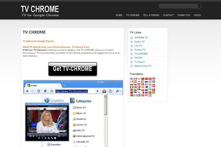
Task: Click the TV CHROME link under TV Links
Action: click(141, 54)
